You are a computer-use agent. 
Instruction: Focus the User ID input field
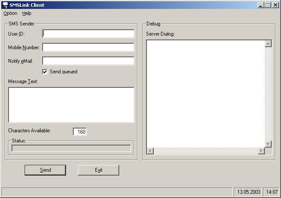(88, 34)
